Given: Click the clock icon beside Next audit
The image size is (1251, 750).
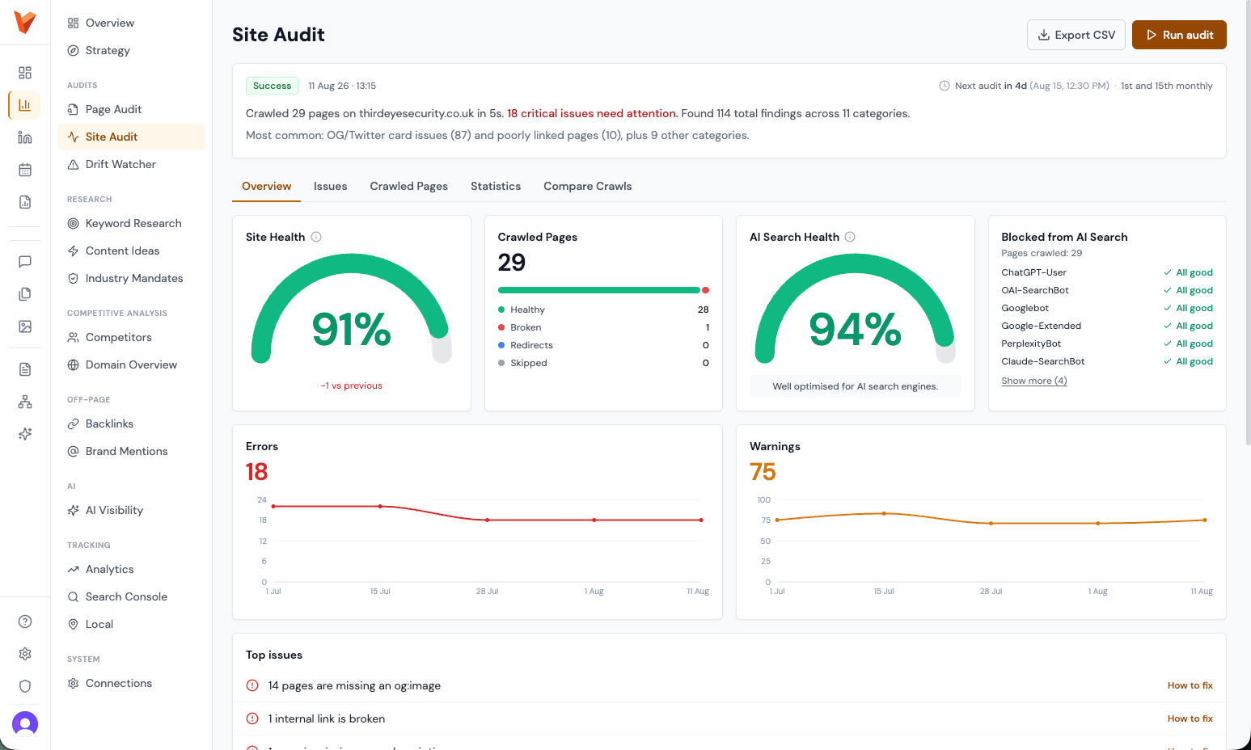Looking at the screenshot, I should click(944, 86).
